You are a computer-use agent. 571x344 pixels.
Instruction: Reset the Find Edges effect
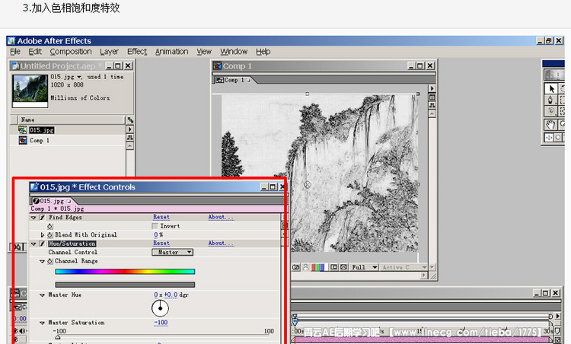161,217
